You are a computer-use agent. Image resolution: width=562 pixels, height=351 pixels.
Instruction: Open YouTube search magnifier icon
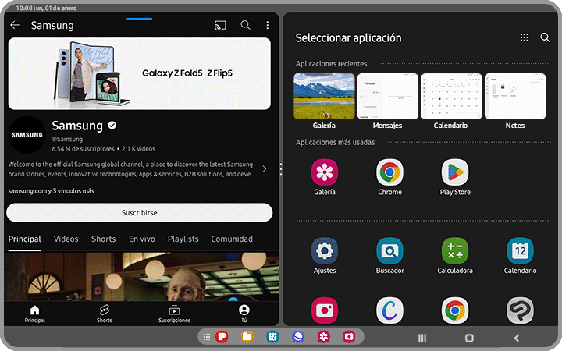(x=245, y=26)
